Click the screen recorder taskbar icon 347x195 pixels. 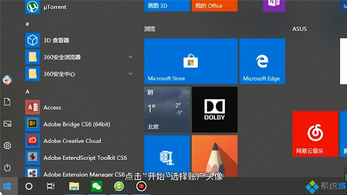pyautogui.click(x=141, y=186)
